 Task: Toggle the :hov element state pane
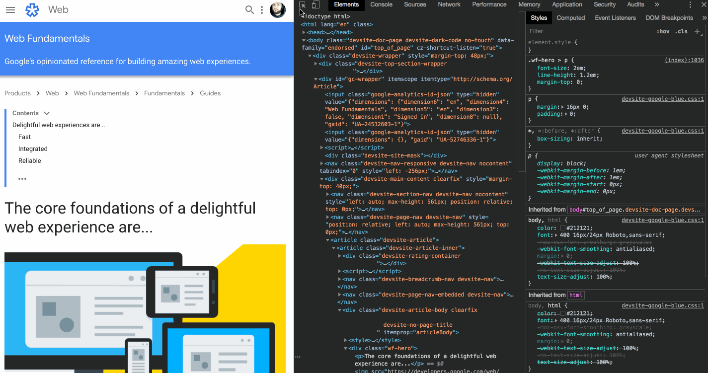point(663,31)
